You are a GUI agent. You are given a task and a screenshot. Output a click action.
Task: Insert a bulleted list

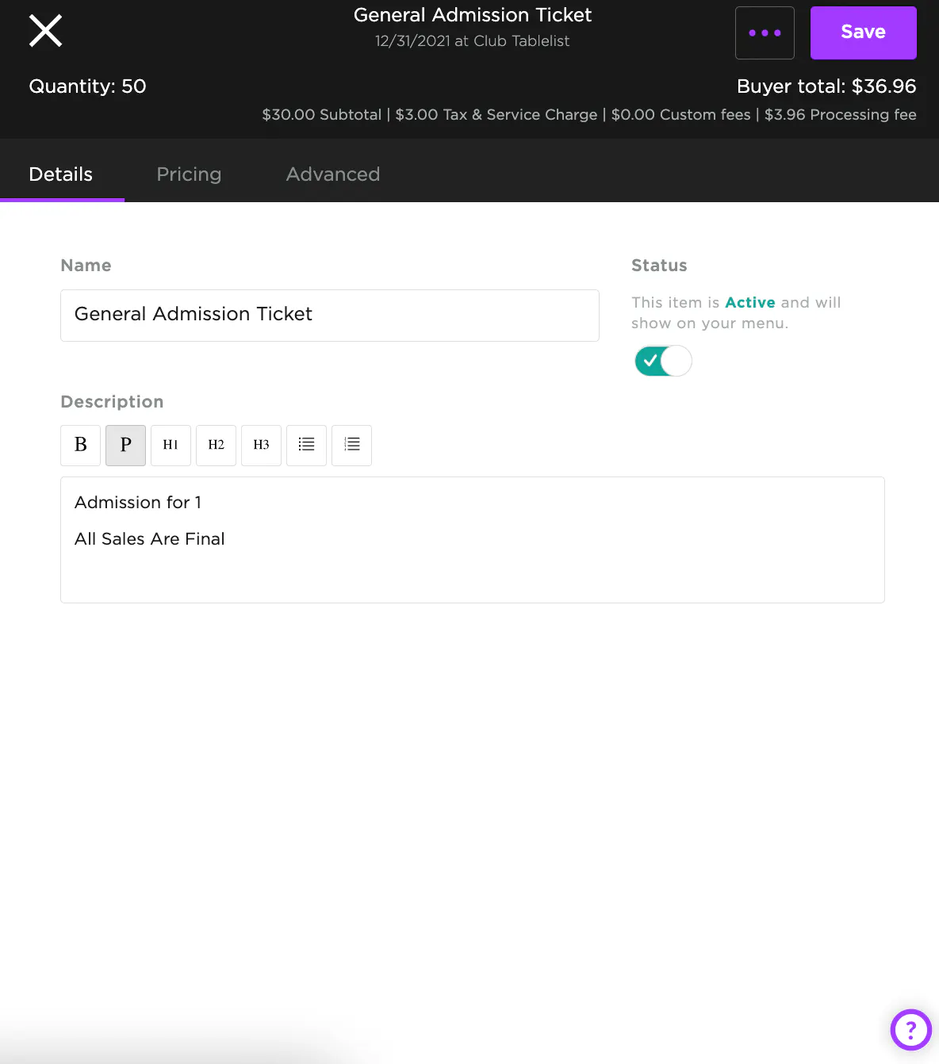click(306, 445)
